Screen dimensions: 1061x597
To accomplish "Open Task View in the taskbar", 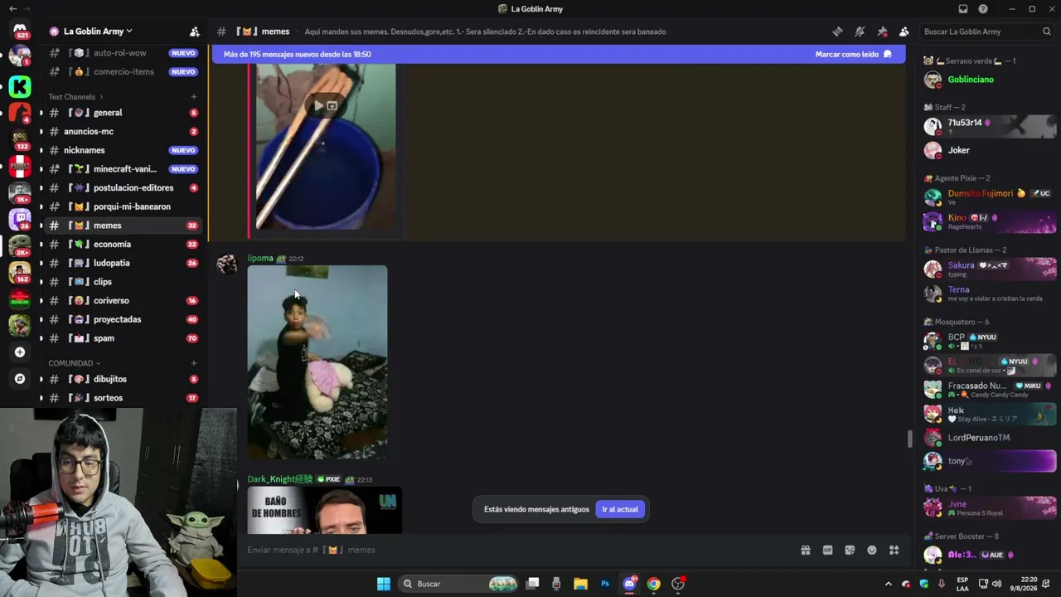I will pos(533,584).
